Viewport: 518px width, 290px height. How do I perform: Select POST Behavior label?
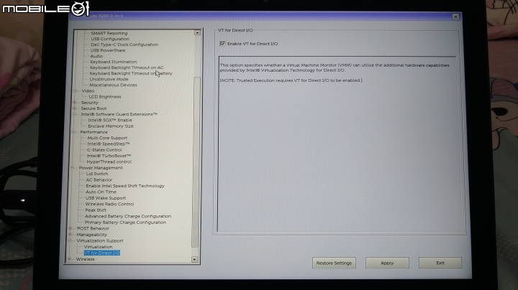pos(93,228)
